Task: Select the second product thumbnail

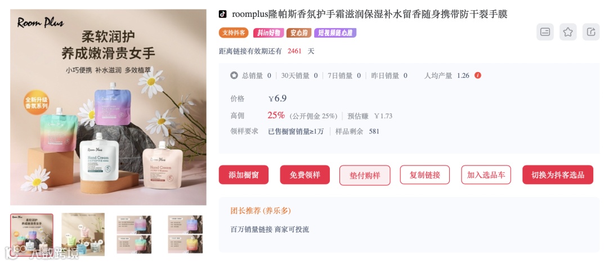Action: coord(83,235)
